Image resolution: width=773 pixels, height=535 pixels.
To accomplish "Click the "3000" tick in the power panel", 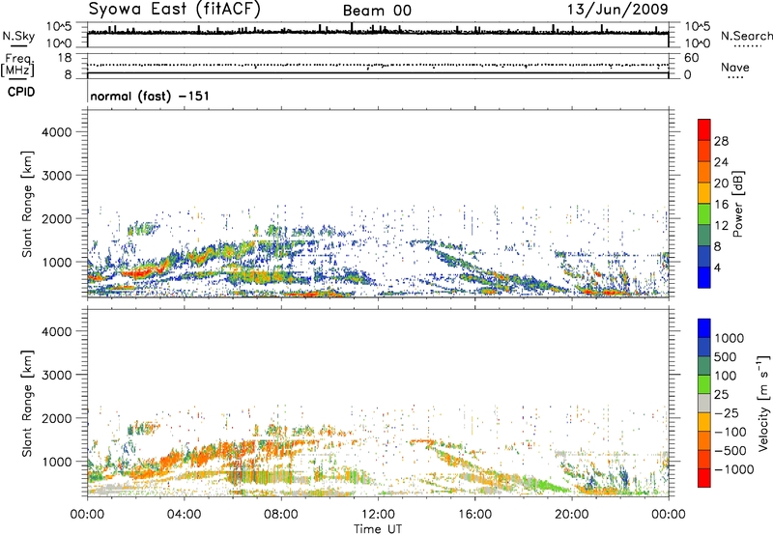I will click(57, 176).
